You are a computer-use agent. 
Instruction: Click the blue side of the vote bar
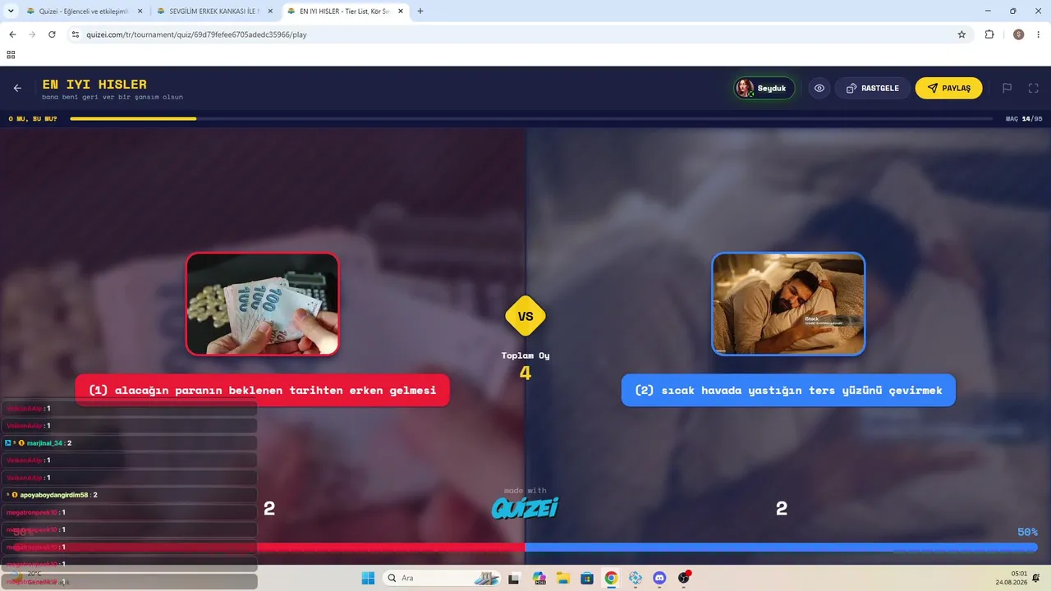point(781,547)
